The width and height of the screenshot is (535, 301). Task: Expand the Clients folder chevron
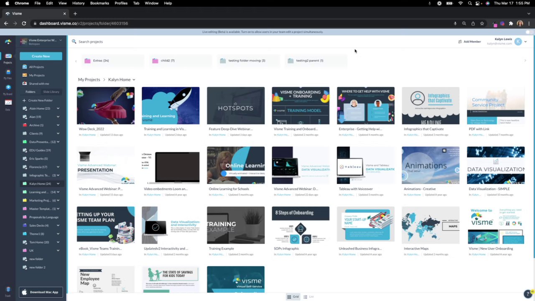pyautogui.click(x=58, y=134)
